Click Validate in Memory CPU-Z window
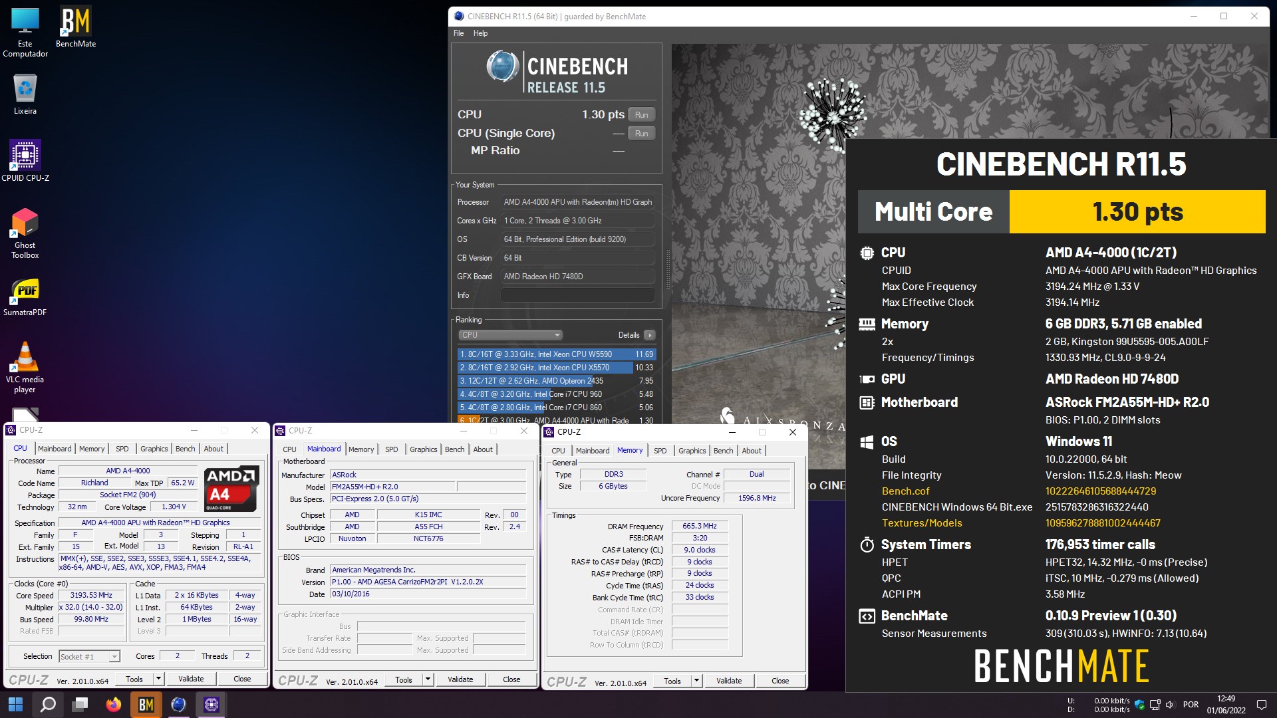Screen dimensions: 1277x718 729,681
